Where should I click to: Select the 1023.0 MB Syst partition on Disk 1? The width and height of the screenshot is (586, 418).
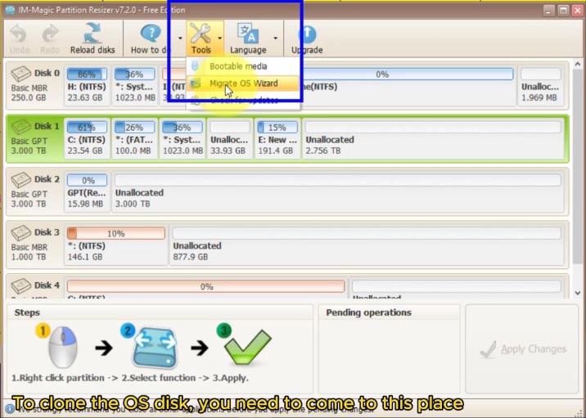coord(183,138)
